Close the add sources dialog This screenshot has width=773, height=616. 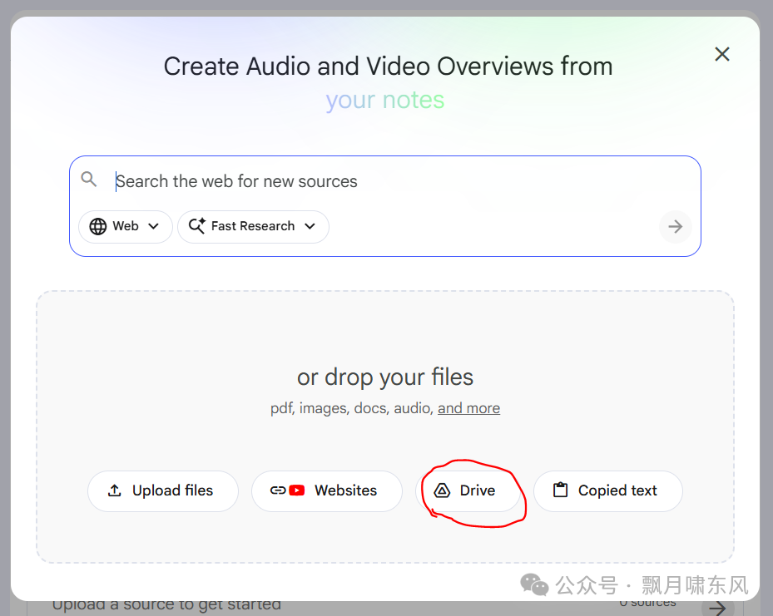721,54
